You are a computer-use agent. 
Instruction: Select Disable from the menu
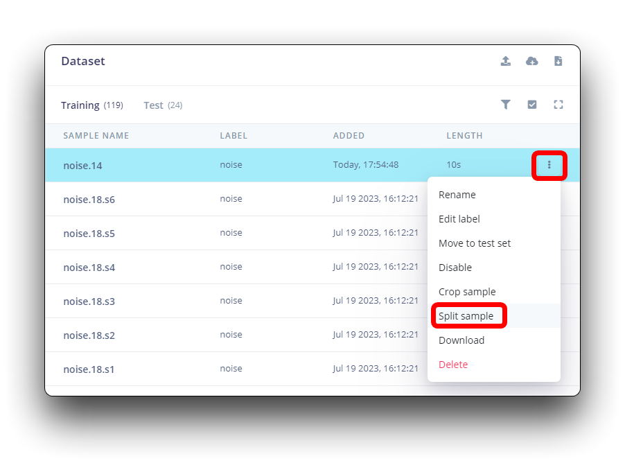point(455,268)
